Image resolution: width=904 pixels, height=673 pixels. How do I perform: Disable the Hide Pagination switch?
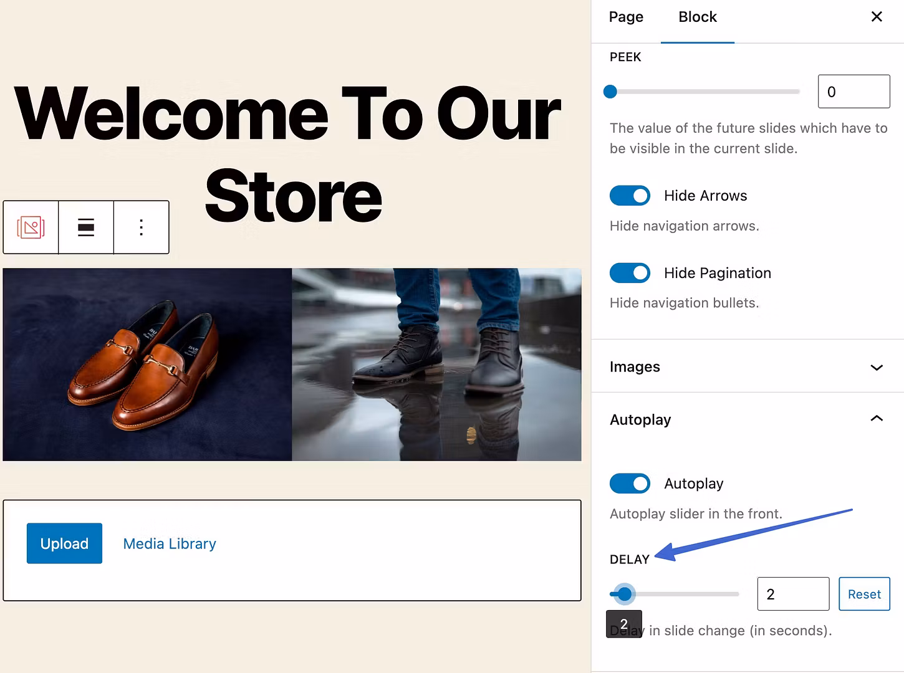(x=630, y=273)
